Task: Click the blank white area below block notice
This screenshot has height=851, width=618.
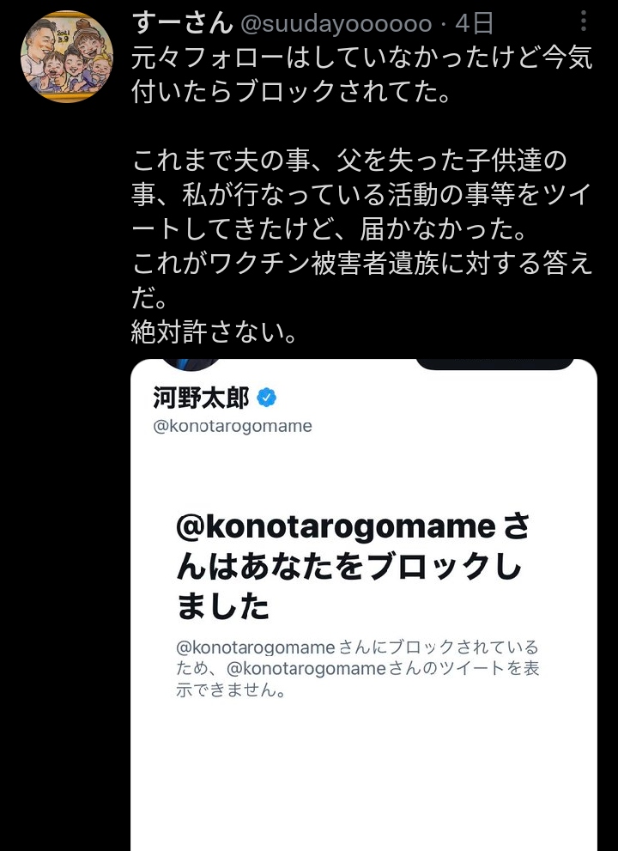Action: pyautogui.click(x=364, y=776)
